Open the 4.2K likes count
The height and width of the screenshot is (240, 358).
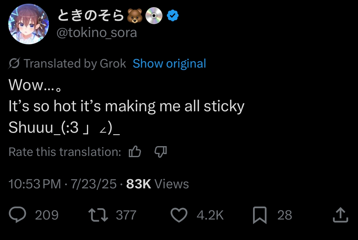210,215
